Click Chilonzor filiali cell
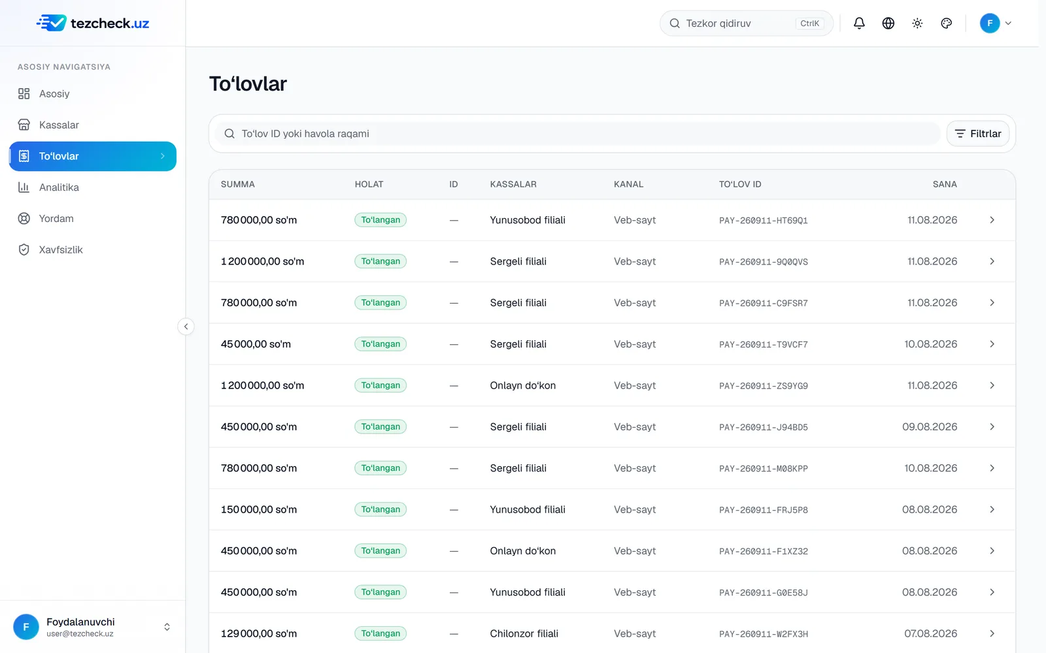Viewport: 1046px width, 653px height. point(524,633)
